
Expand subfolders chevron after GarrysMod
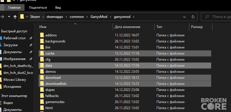click(110, 17)
